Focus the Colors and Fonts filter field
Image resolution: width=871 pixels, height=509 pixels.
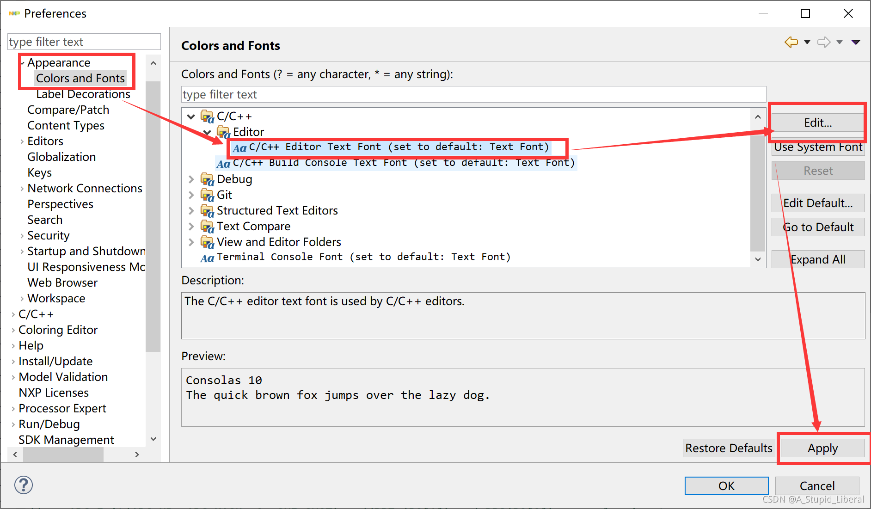473,94
